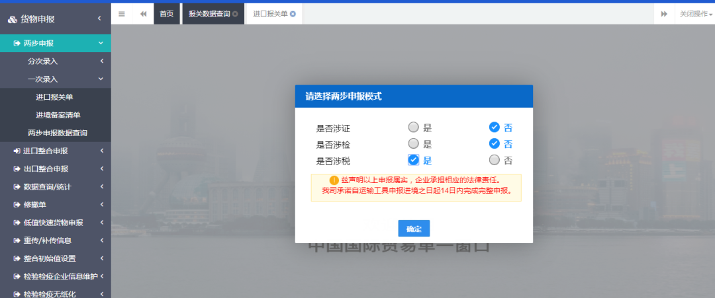Click the 检验检疫无纸化 icon
715x298 pixels.
click(17, 294)
